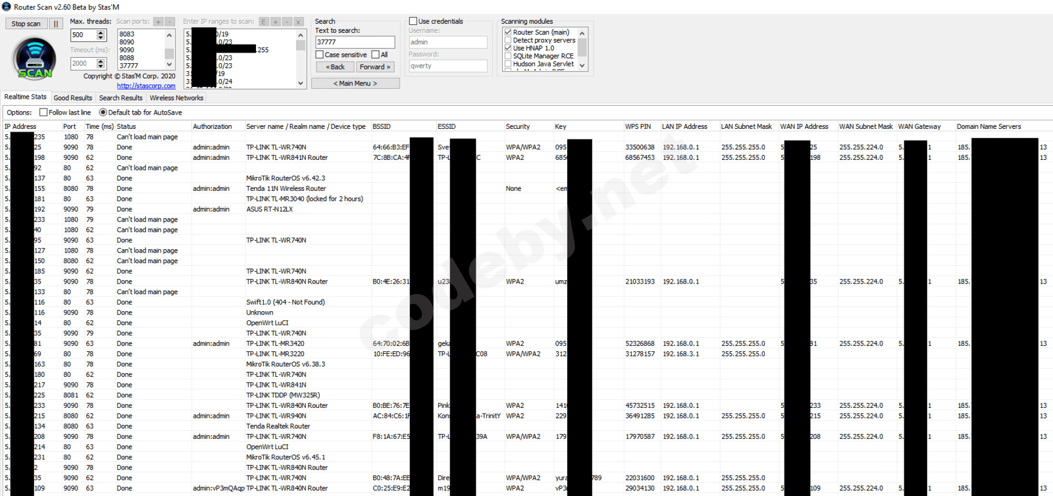The height and width of the screenshot is (496, 1053).
Task: Select the Tenda 11N Wireless Router row
Action: (526, 189)
